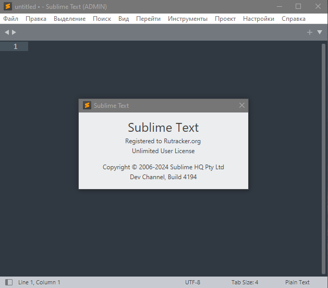328x288 pixels.
Task: Close the Sublime Text about dialog
Action: click(242, 105)
